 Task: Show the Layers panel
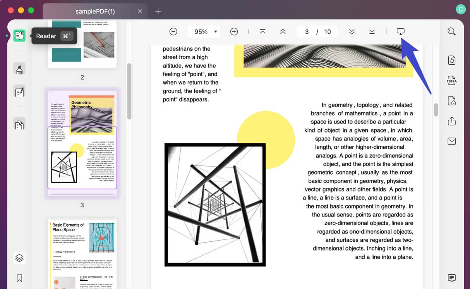[19, 258]
